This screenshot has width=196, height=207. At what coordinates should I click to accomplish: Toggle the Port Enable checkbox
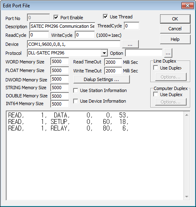(56, 18)
